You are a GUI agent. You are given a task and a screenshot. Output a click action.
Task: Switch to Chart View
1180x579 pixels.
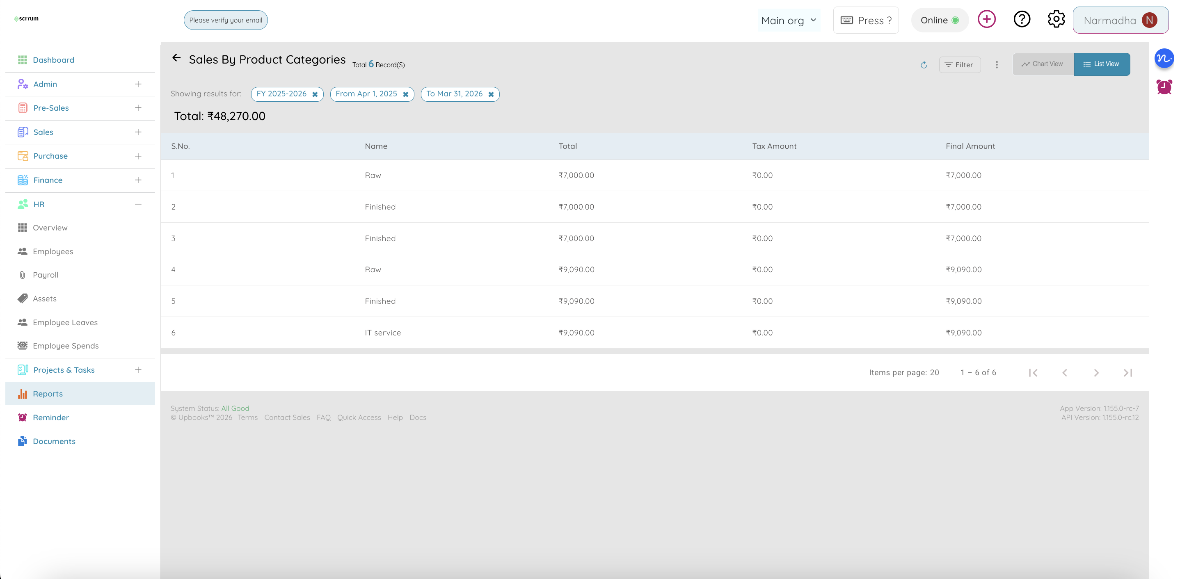point(1043,64)
